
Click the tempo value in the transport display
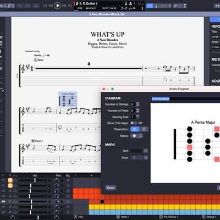[132, 8]
